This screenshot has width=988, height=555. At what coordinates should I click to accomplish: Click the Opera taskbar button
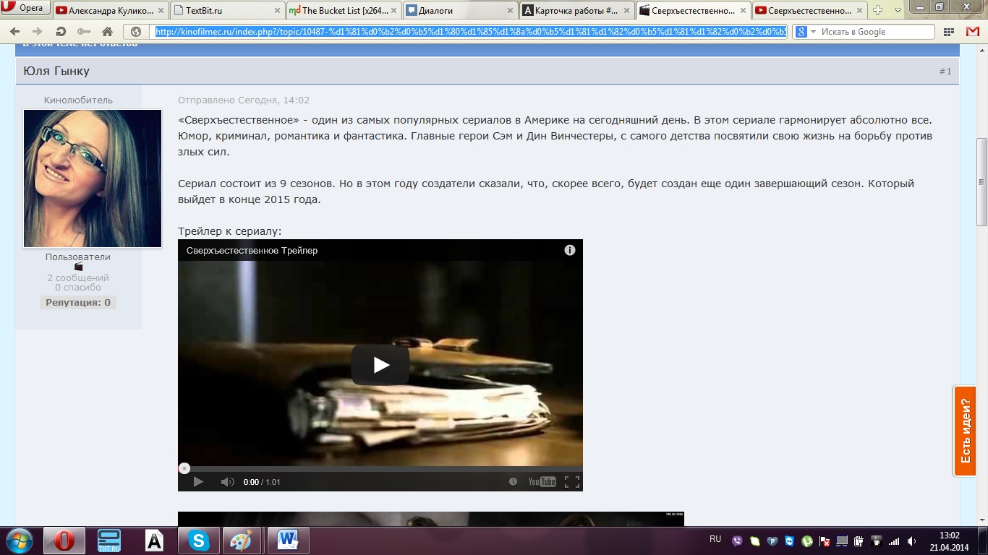[64, 541]
